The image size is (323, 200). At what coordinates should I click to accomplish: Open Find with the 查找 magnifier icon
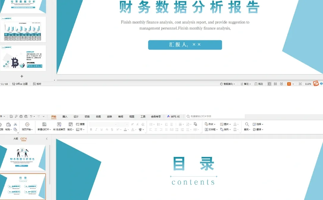246,124
